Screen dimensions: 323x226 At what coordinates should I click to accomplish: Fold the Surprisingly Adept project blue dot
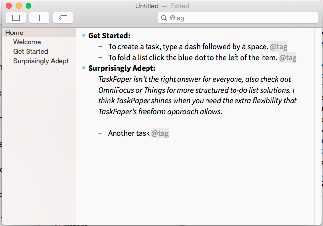(84, 68)
